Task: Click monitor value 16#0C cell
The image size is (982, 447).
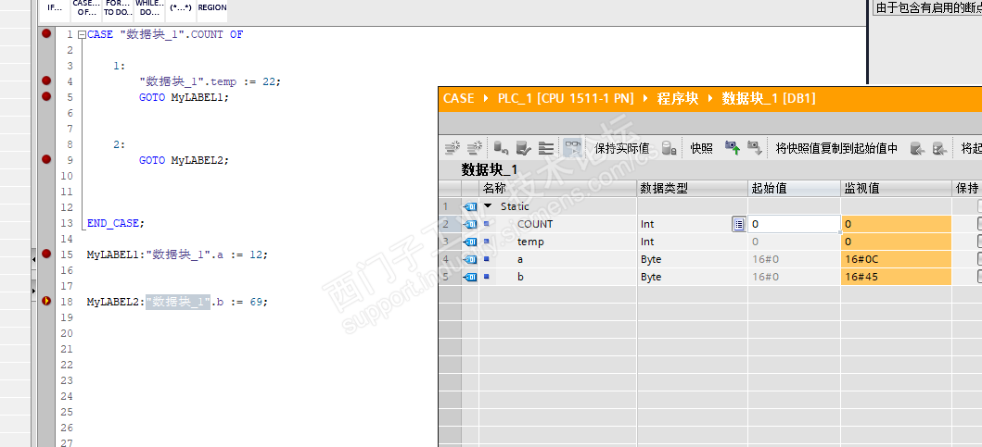Action: 896,259
